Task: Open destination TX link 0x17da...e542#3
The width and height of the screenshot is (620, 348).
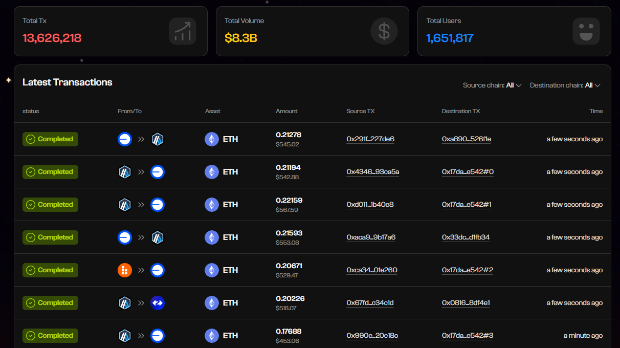Action: pos(468,336)
